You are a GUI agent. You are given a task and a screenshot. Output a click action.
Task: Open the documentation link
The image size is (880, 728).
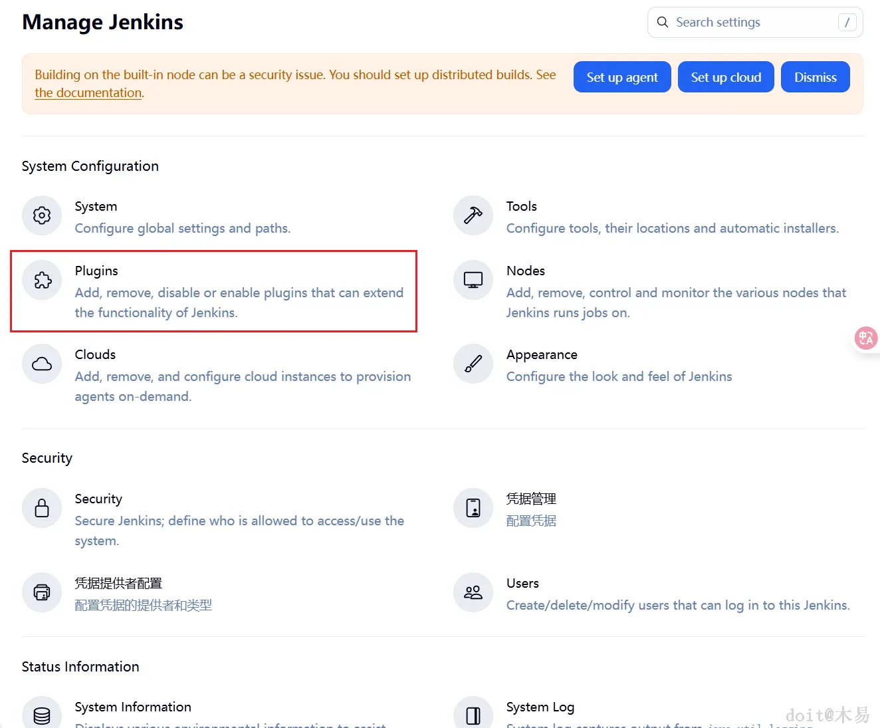click(x=88, y=93)
